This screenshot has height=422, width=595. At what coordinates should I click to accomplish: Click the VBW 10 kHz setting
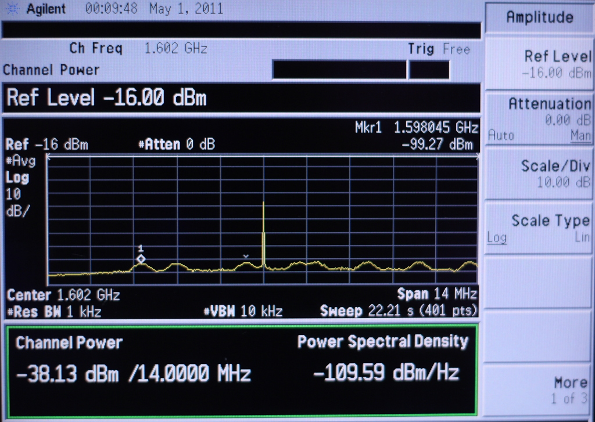tap(243, 312)
